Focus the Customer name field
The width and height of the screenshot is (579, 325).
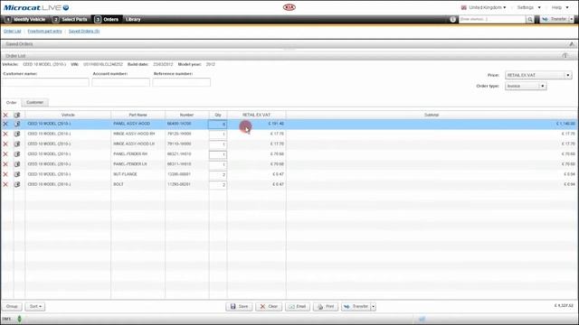coord(46,82)
